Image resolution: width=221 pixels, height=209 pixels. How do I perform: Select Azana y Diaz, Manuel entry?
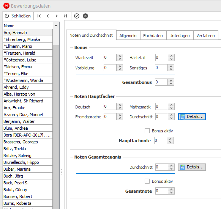point(28,115)
